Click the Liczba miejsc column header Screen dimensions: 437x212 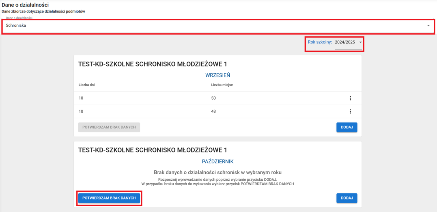click(222, 85)
